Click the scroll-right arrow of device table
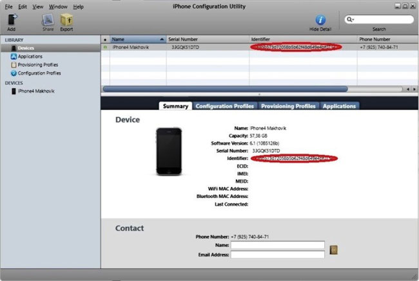 (x=414, y=89)
